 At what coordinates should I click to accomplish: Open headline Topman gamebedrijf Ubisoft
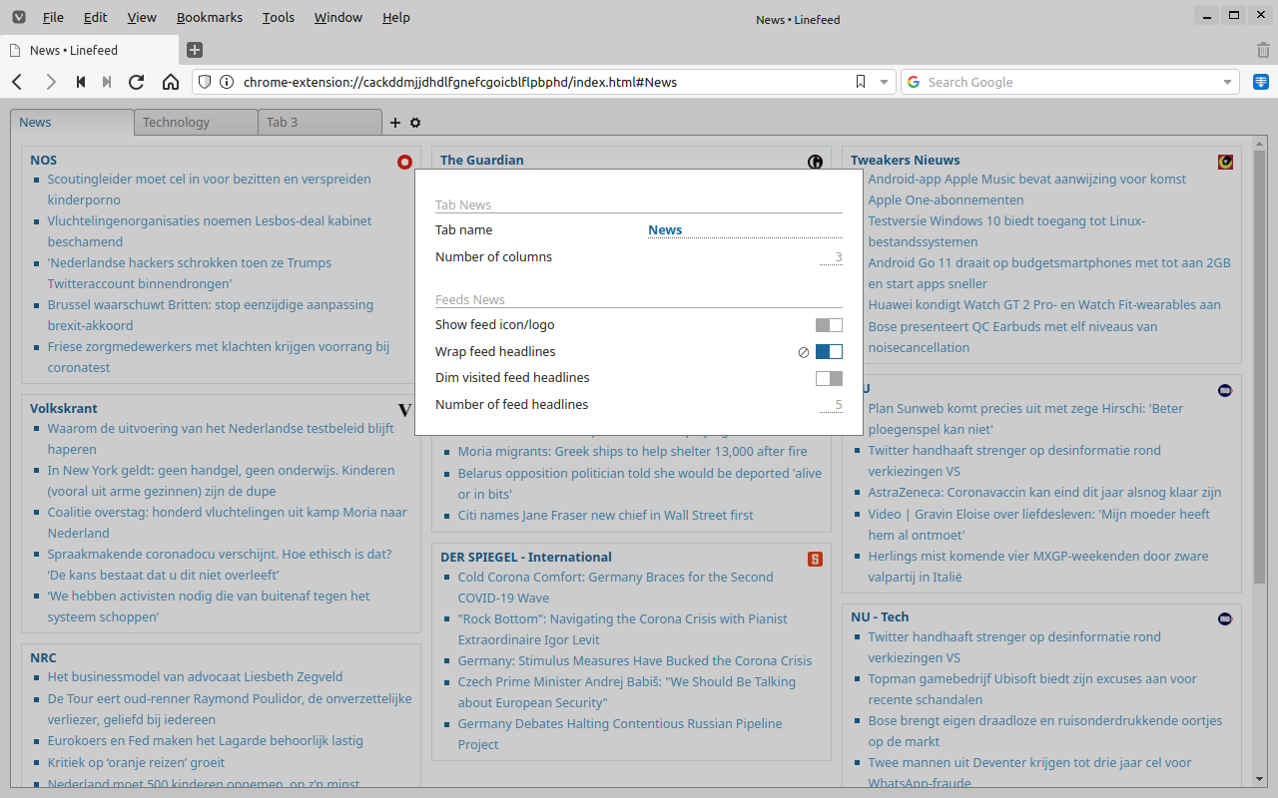[1032, 688]
